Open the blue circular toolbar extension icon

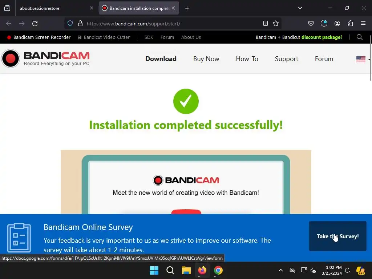pos(324,23)
